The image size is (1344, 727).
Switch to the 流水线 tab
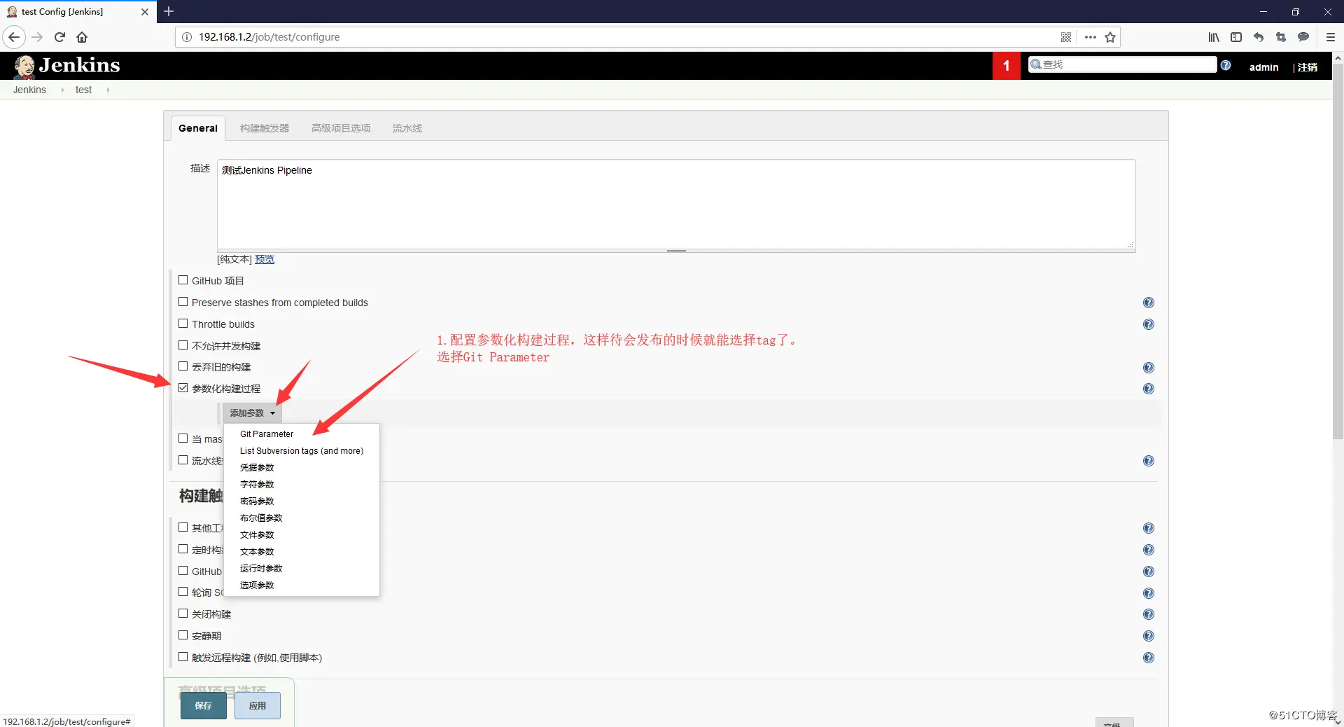pyautogui.click(x=407, y=128)
